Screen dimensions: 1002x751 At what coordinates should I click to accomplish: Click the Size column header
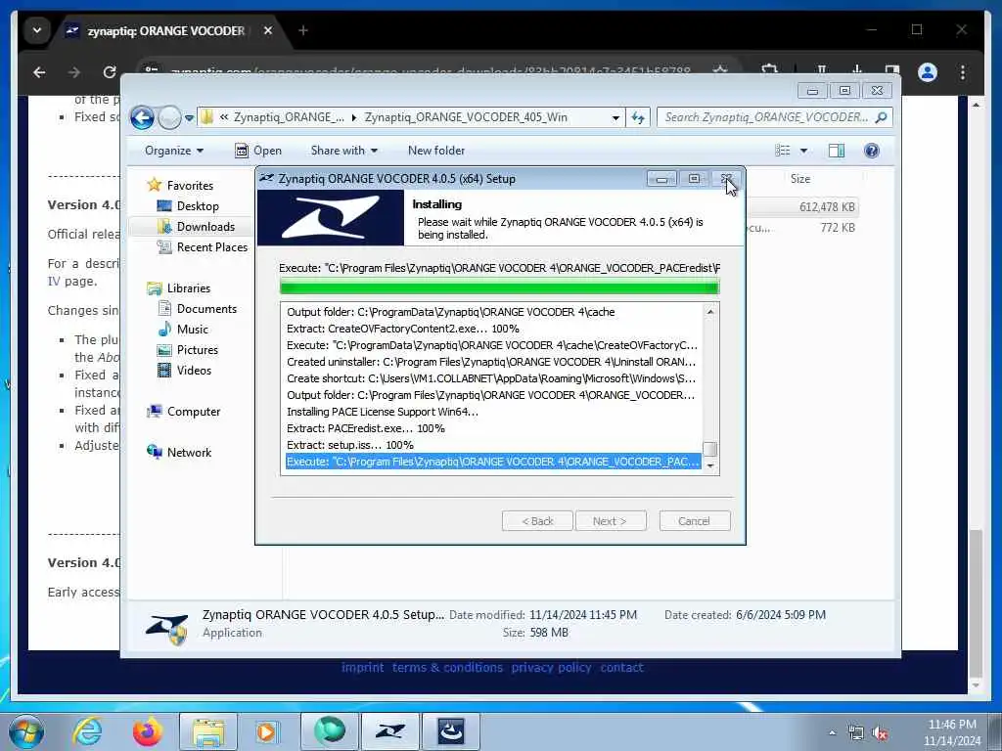pyautogui.click(x=800, y=180)
